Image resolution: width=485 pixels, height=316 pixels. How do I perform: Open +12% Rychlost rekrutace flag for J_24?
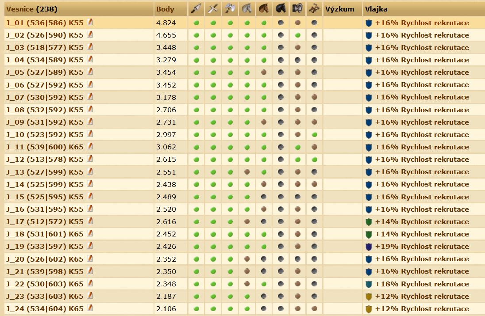tap(422, 308)
